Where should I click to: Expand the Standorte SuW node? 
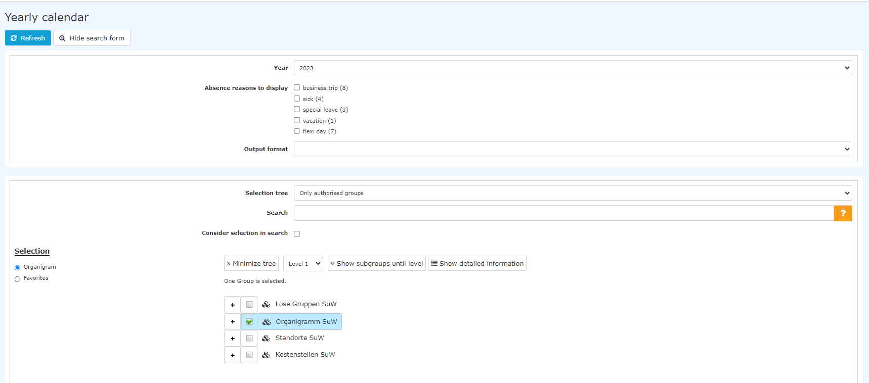(x=232, y=339)
